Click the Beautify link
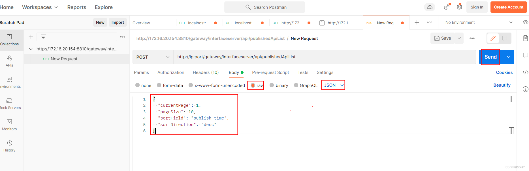This screenshot has width=529, height=171. tap(502, 85)
